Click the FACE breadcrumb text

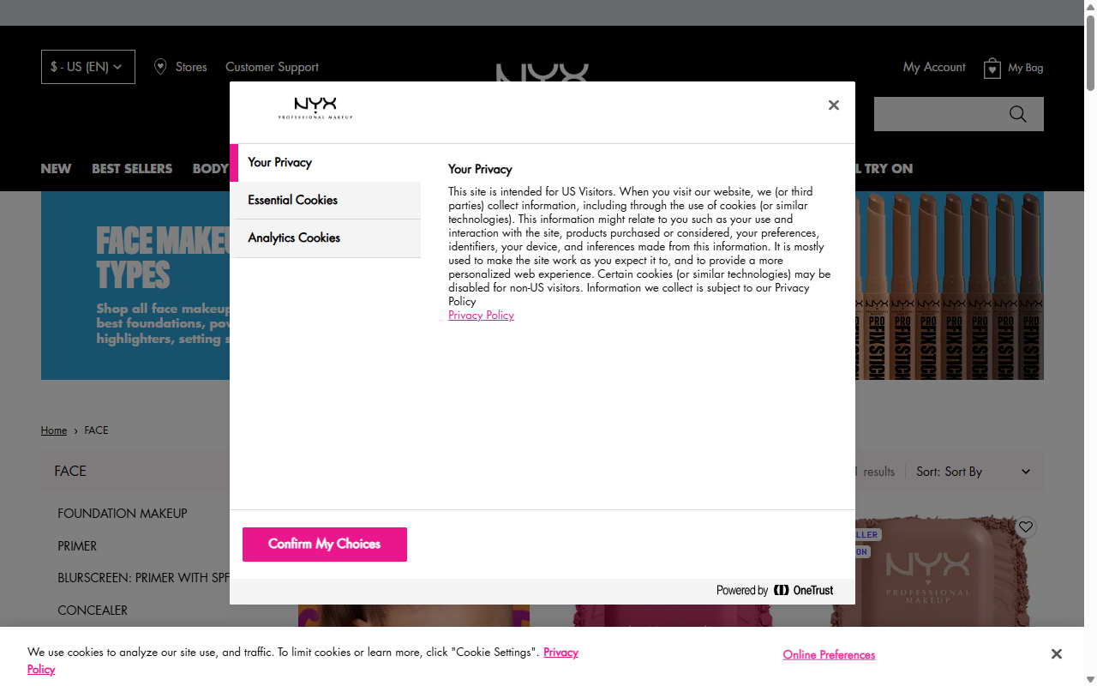coord(96,430)
